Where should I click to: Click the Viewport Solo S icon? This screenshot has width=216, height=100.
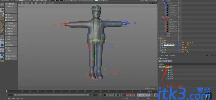point(2,45)
